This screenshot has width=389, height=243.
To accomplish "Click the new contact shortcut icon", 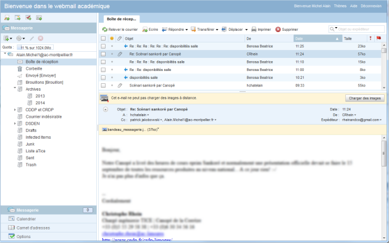I will click(x=39, y=18).
